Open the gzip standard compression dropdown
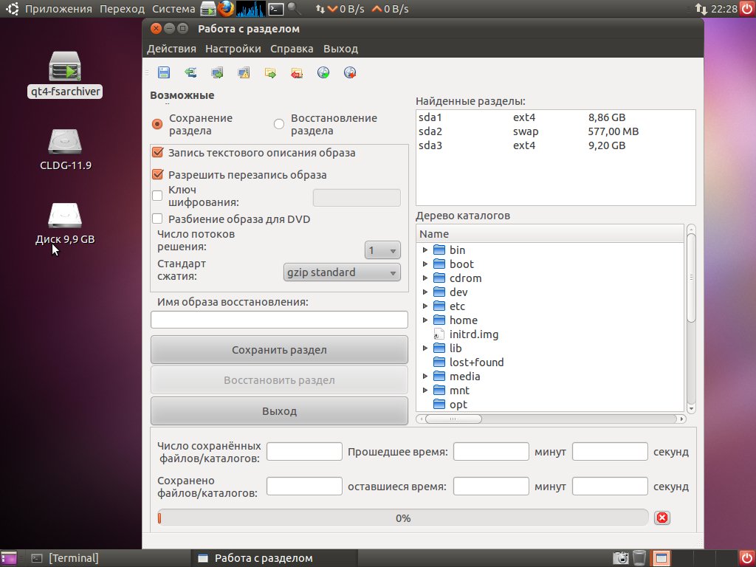 342,272
